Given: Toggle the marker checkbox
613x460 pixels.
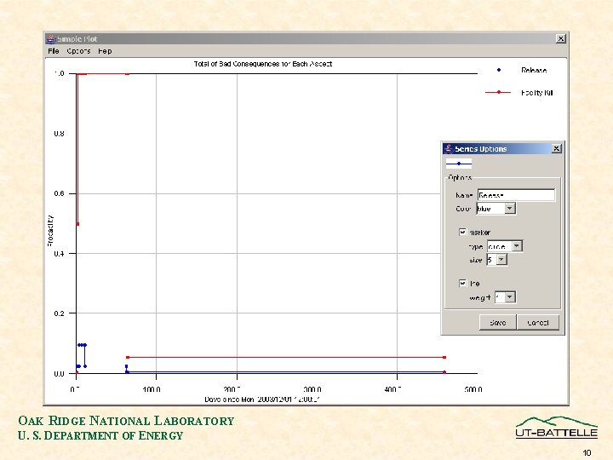Looking at the screenshot, I should (462, 232).
